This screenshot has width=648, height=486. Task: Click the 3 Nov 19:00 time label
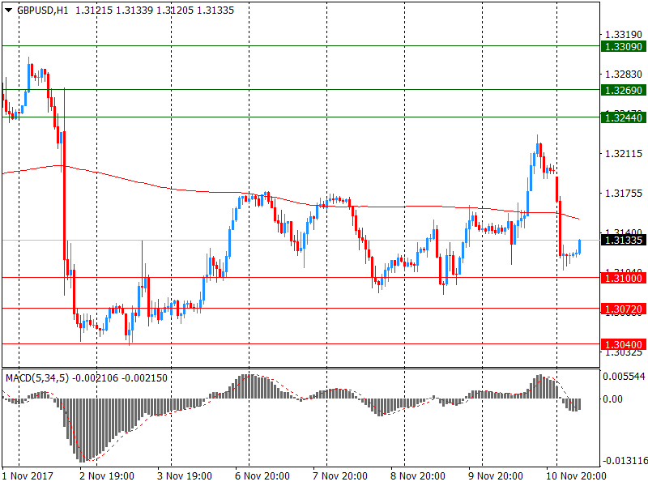click(185, 476)
